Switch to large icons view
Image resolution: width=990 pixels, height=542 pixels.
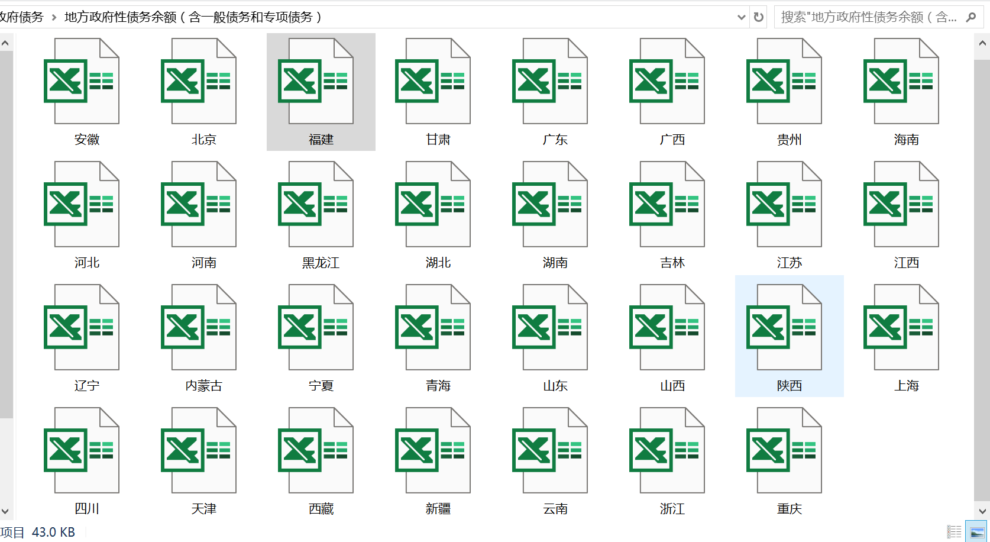pyautogui.click(x=976, y=532)
